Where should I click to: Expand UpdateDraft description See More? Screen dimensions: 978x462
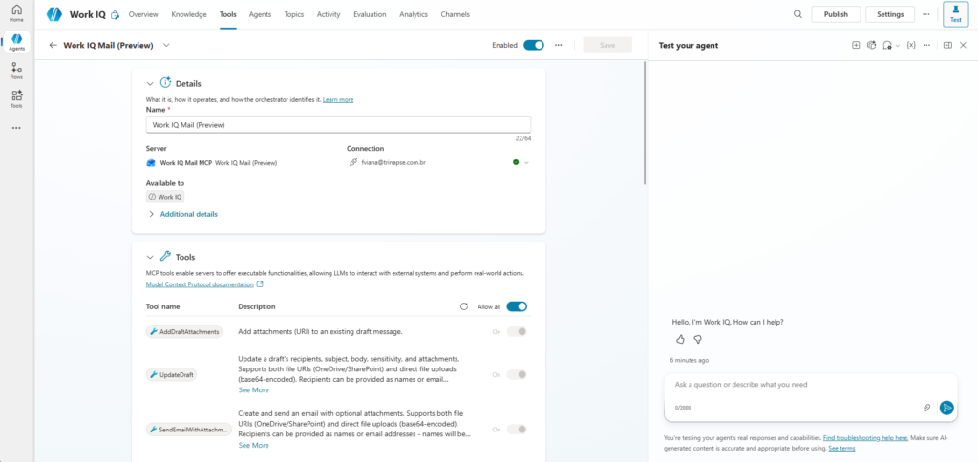(x=253, y=389)
